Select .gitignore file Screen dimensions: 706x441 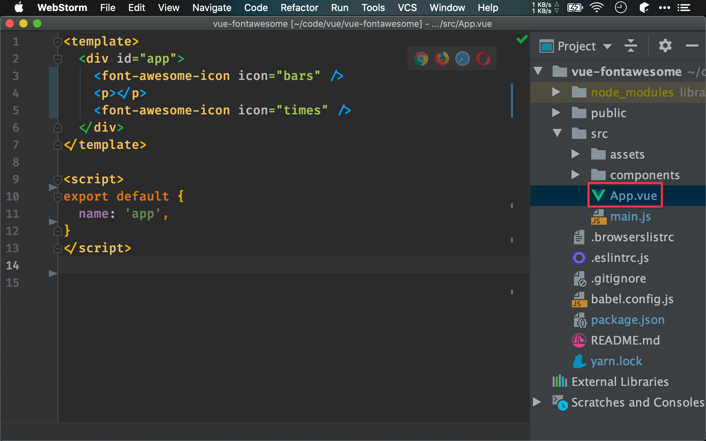[x=618, y=278]
